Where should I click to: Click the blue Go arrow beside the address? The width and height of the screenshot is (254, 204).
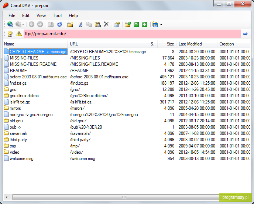[x=246, y=34]
